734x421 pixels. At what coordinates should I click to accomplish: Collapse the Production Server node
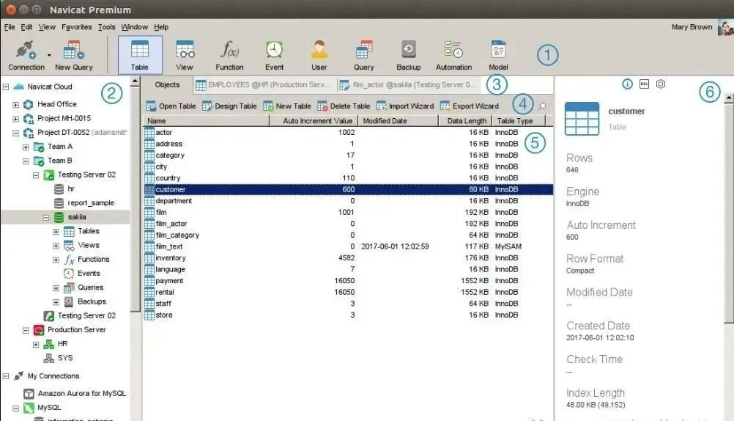[26, 330]
